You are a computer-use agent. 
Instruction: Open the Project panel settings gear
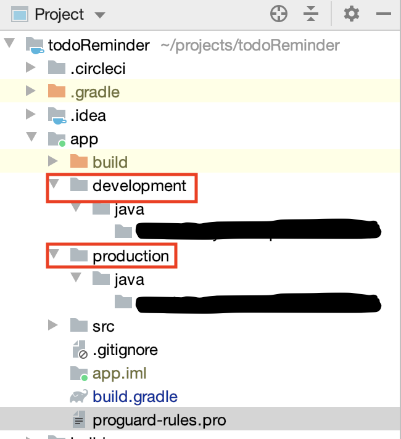click(x=351, y=14)
